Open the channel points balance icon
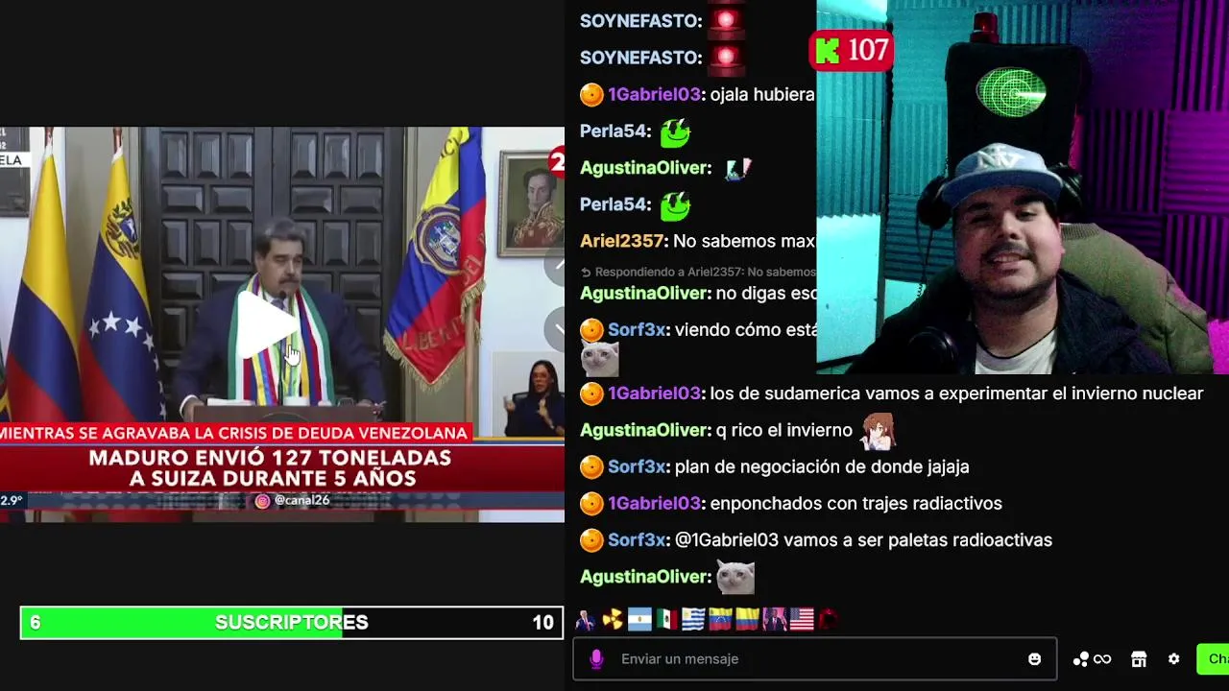This screenshot has height=691, width=1229. [x=1091, y=658]
